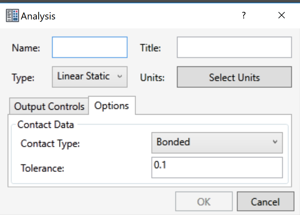Click the Select Units button
The width and height of the screenshot is (300, 215).
[234, 77]
